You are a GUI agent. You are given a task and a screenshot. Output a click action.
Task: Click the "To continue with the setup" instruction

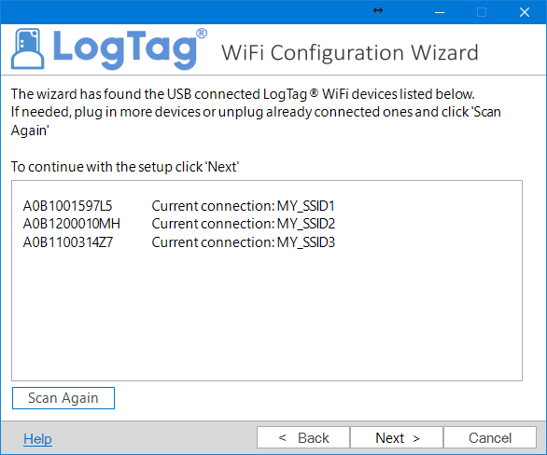125,167
